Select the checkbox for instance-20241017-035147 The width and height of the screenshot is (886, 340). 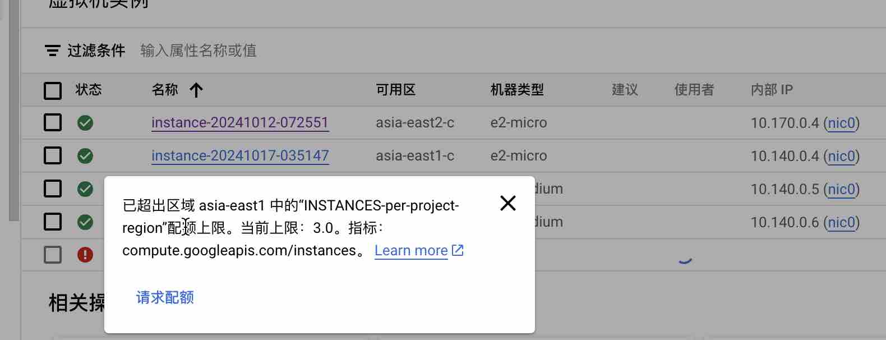tap(53, 155)
